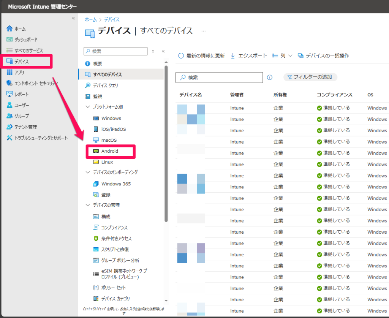
Task: Open the Windows 365 icon
Action: pos(96,184)
